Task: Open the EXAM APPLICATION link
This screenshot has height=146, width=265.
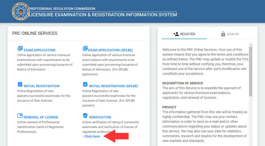Action: (x=39, y=50)
